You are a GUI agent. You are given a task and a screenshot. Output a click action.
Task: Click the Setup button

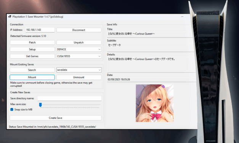click(32, 49)
